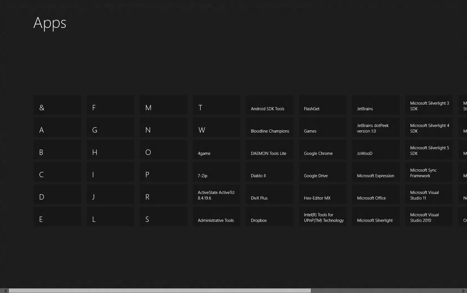The image size is (467, 293).
Task: Open the Microsoft Silverlight tile
Action: click(x=376, y=217)
